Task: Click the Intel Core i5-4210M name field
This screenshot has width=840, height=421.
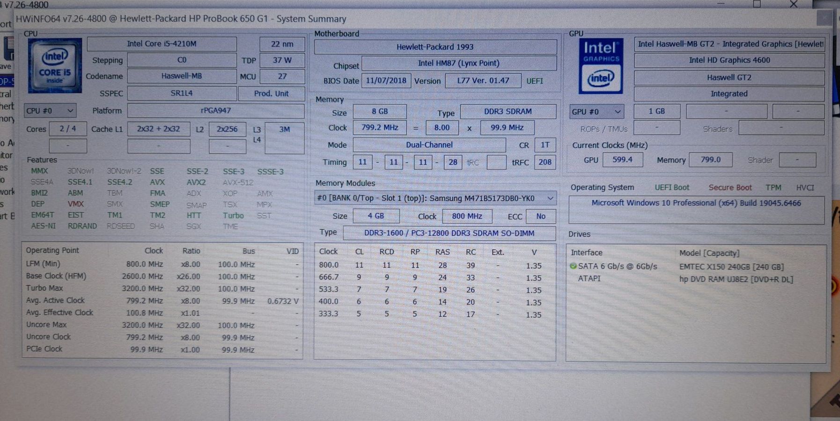Action: (x=162, y=44)
